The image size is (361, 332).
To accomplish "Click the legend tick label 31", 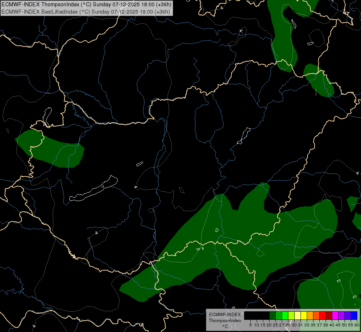I will pos(300,325).
